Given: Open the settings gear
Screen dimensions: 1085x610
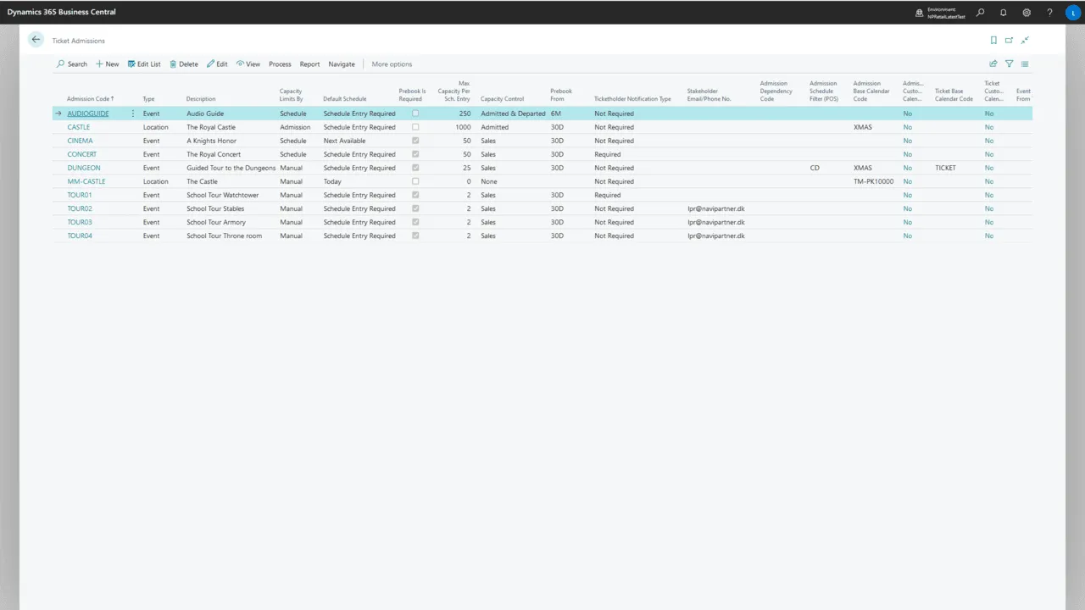Looking at the screenshot, I should click(1027, 13).
